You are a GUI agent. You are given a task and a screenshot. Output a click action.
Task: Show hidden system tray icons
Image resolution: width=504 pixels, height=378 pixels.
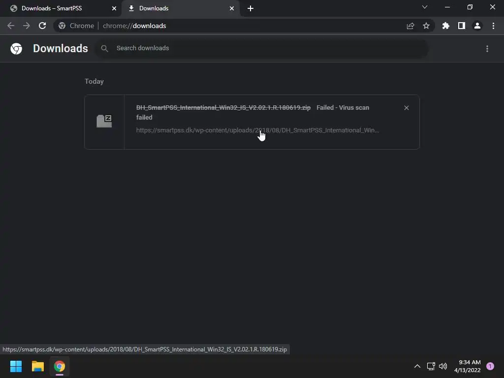417,366
